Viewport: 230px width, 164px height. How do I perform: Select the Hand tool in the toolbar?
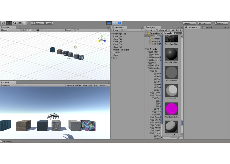pyautogui.click(x=4, y=23)
